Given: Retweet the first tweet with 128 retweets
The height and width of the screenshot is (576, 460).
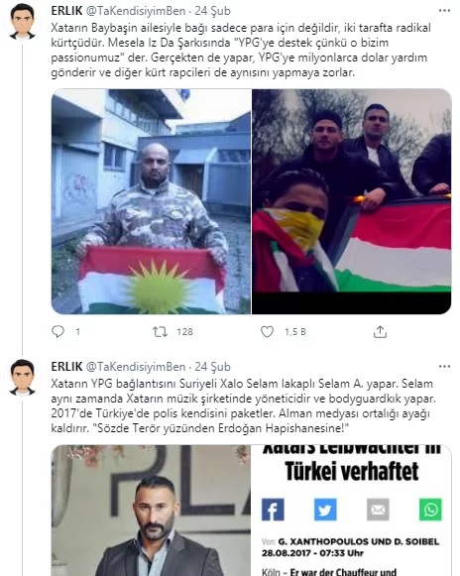Looking at the screenshot, I should 161,332.
